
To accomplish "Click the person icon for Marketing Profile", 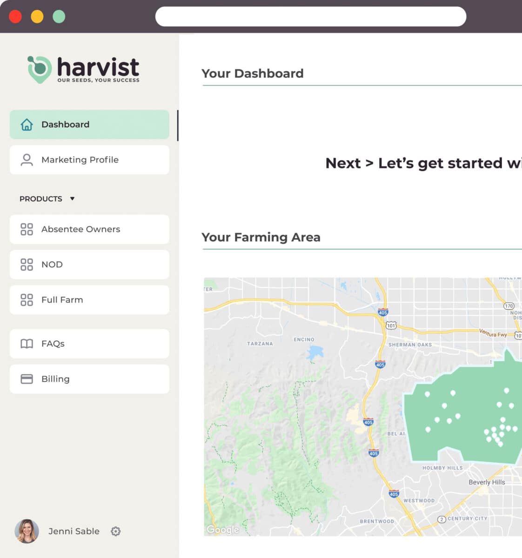I will tap(27, 160).
